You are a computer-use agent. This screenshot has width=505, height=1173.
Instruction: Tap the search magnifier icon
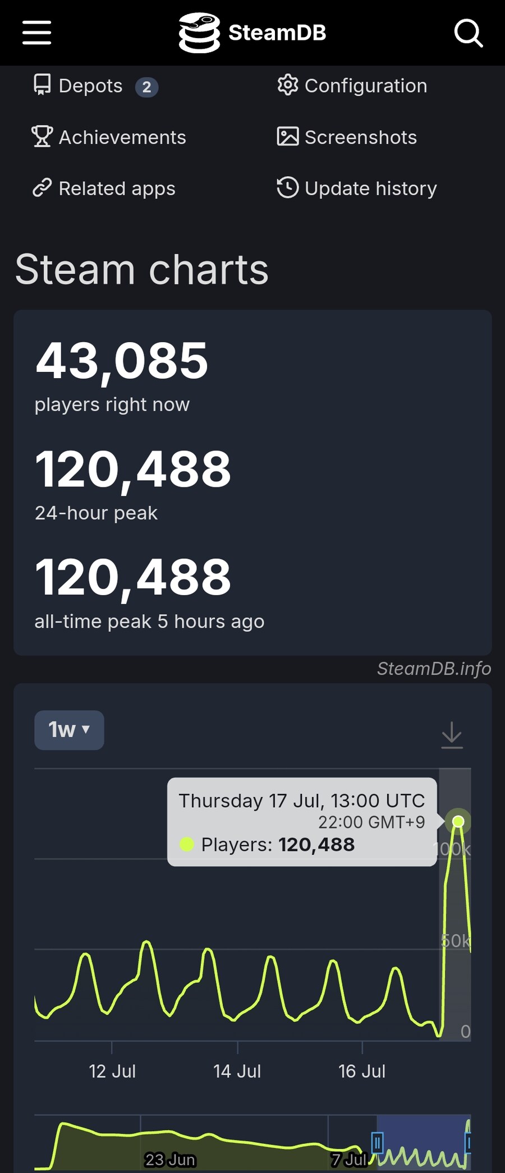pos(468,33)
